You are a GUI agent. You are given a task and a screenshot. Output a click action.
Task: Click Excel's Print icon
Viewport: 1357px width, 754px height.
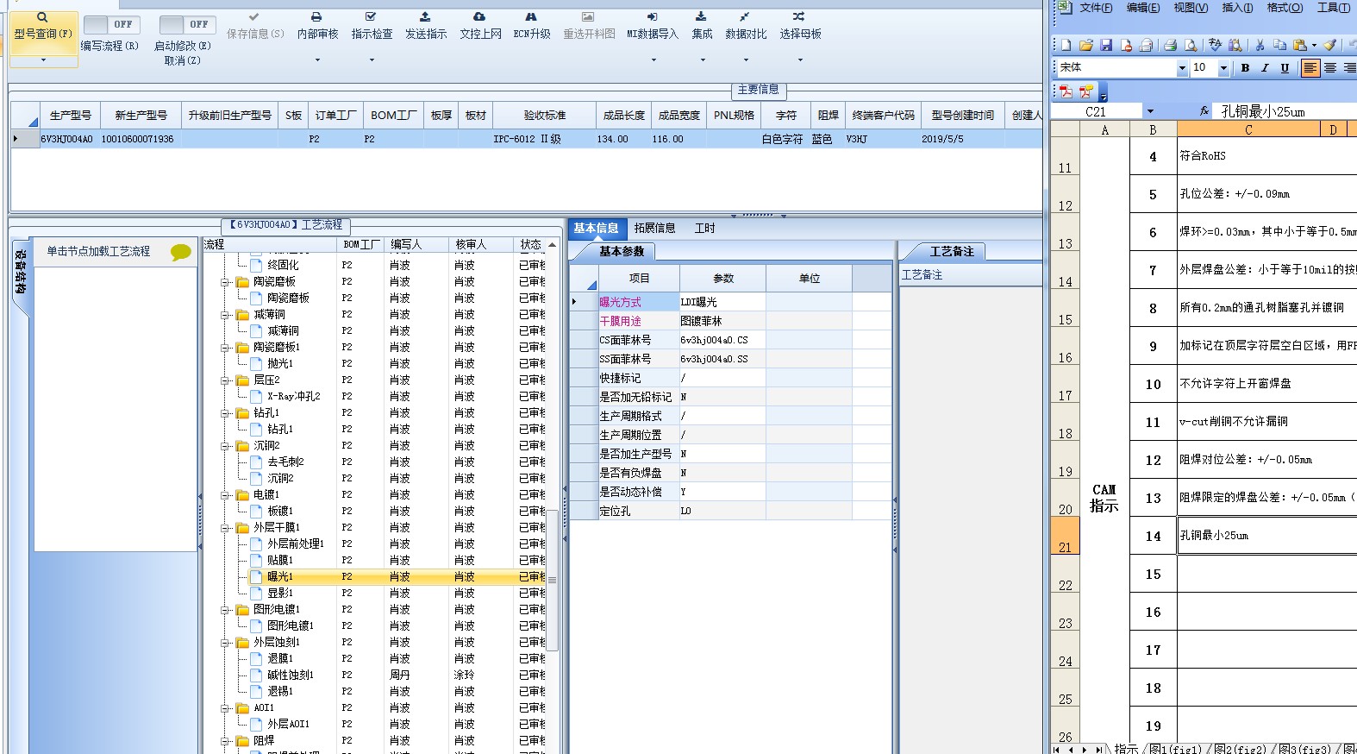(1170, 45)
